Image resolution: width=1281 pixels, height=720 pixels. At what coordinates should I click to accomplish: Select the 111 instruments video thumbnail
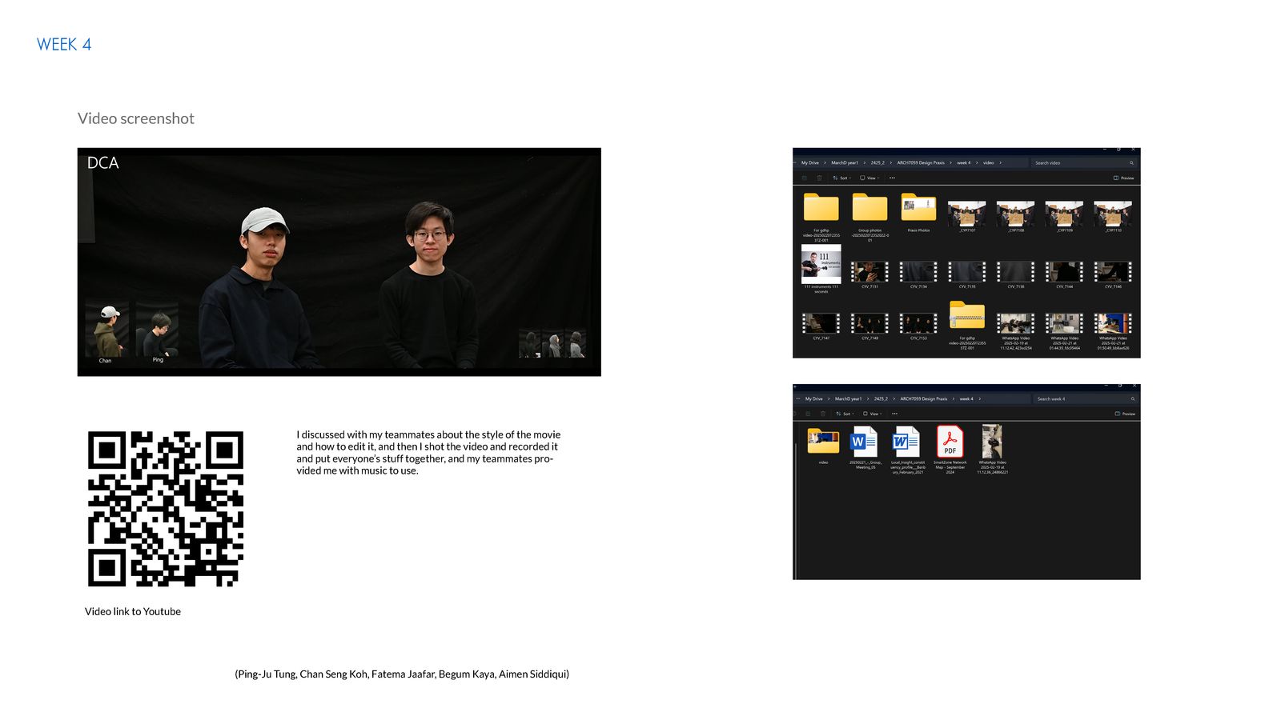click(821, 264)
